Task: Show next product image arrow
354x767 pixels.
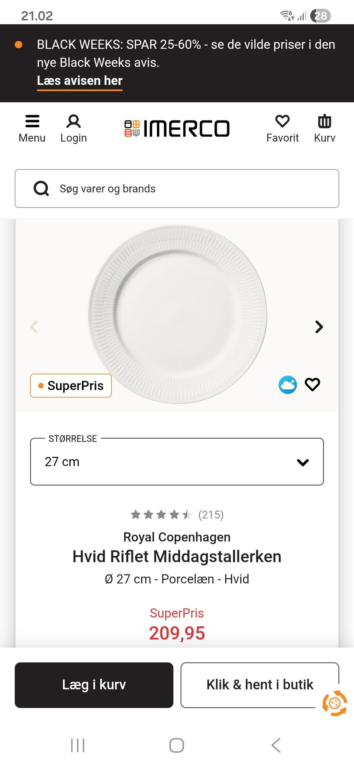Action: (319, 327)
